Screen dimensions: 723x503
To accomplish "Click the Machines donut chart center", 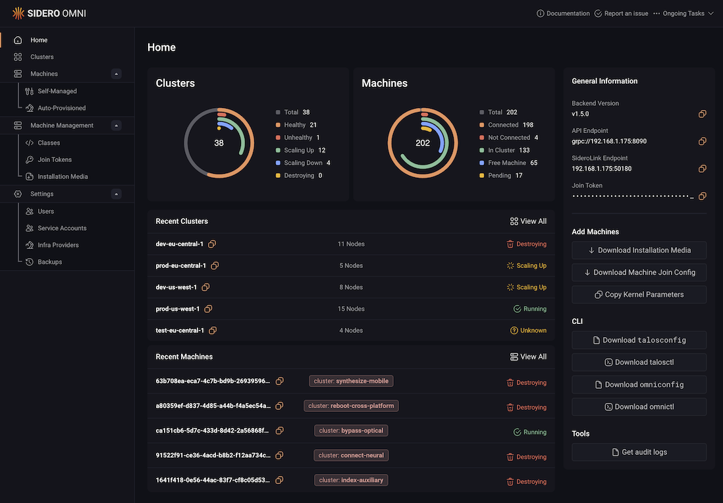I will (x=423, y=143).
